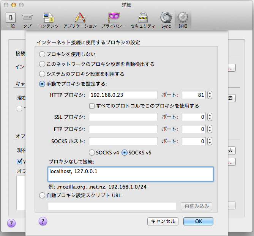
Task: Toggle the unchecked checkbox under キャッシュ in the background window
Action: pos(19,108)
